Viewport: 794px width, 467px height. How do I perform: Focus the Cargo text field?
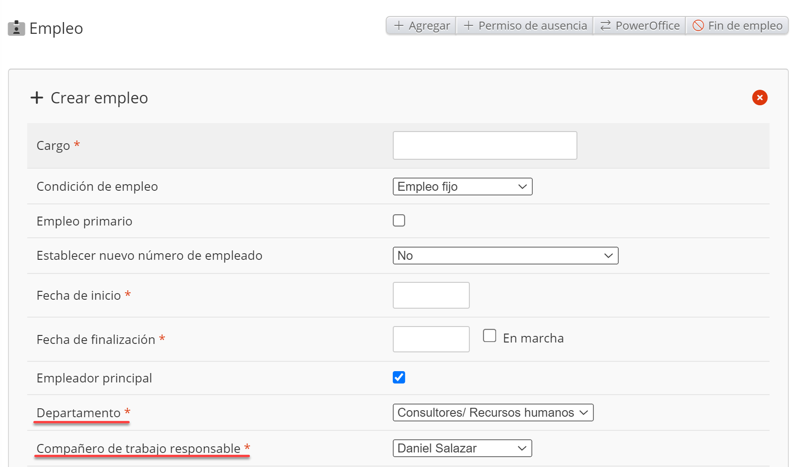click(484, 146)
